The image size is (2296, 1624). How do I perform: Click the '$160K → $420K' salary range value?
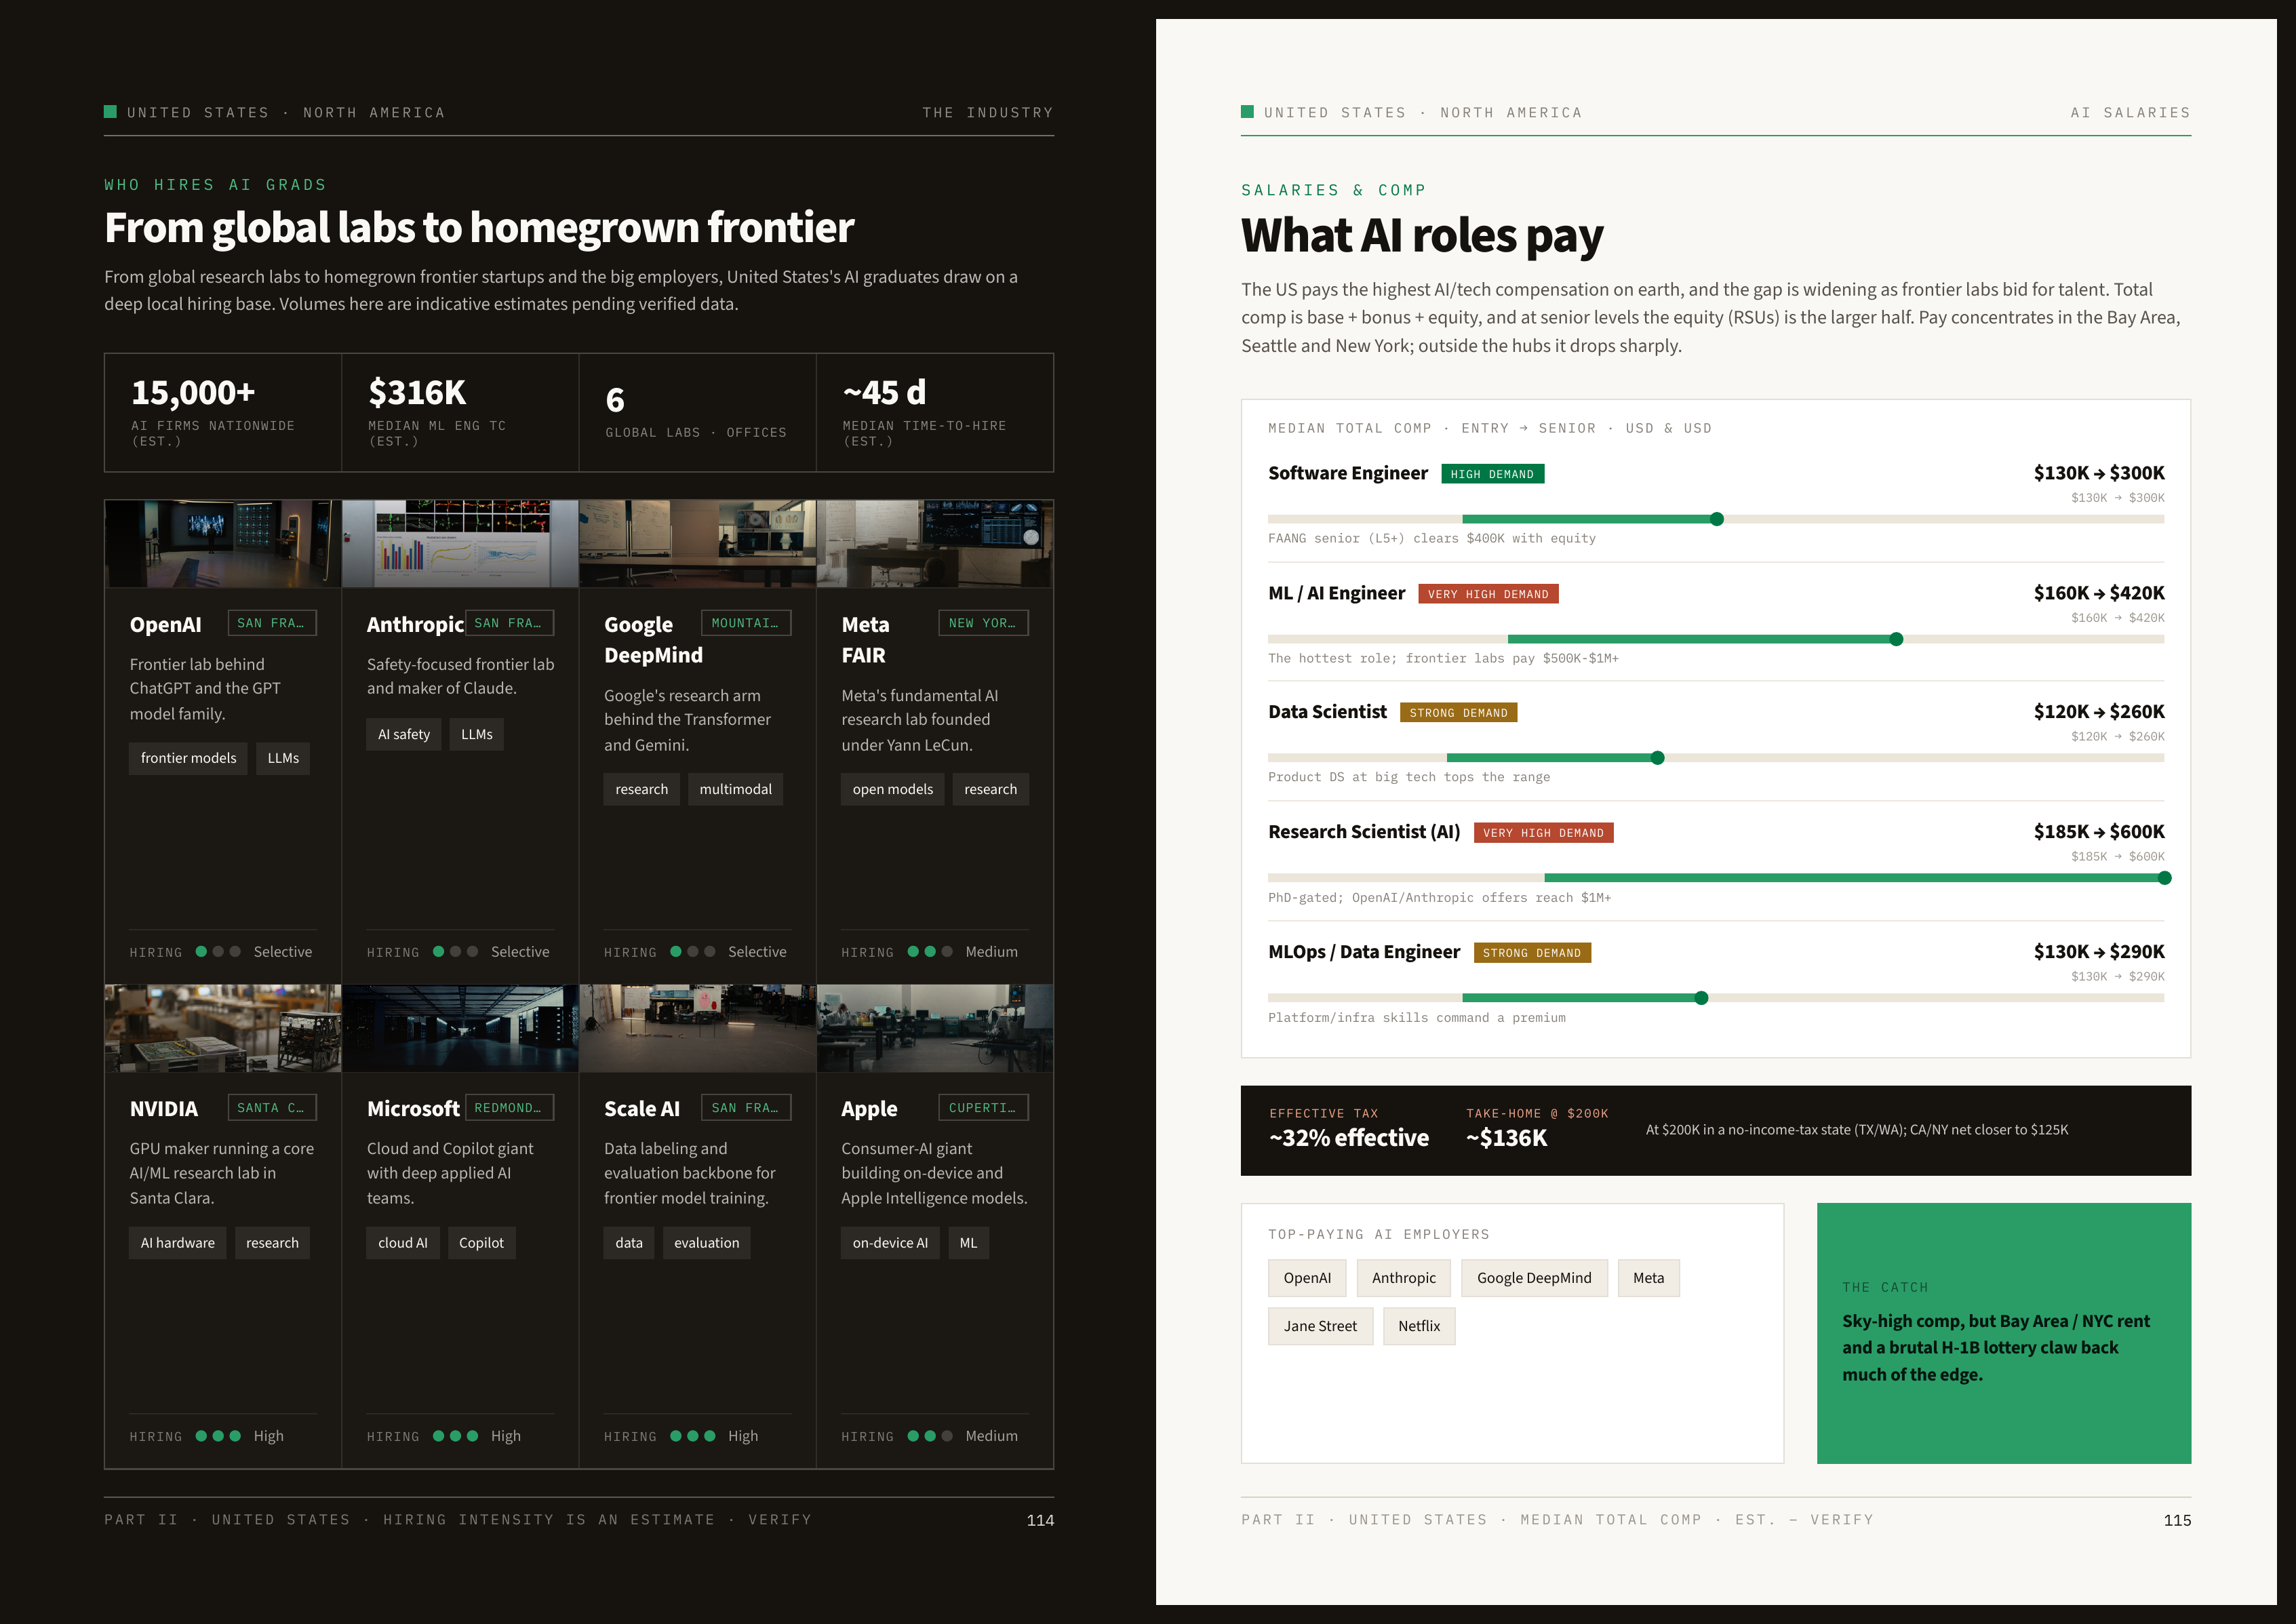tap(2099, 593)
